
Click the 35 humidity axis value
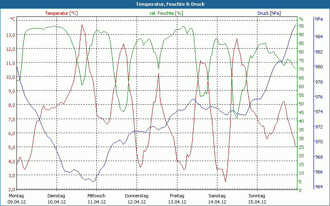tap(302, 130)
